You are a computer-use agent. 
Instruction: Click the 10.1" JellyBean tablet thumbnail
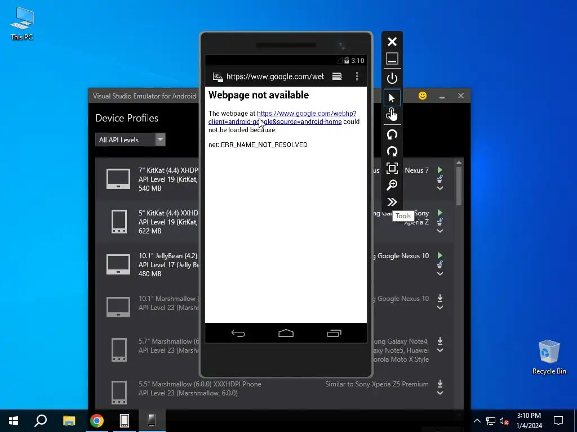point(118,264)
